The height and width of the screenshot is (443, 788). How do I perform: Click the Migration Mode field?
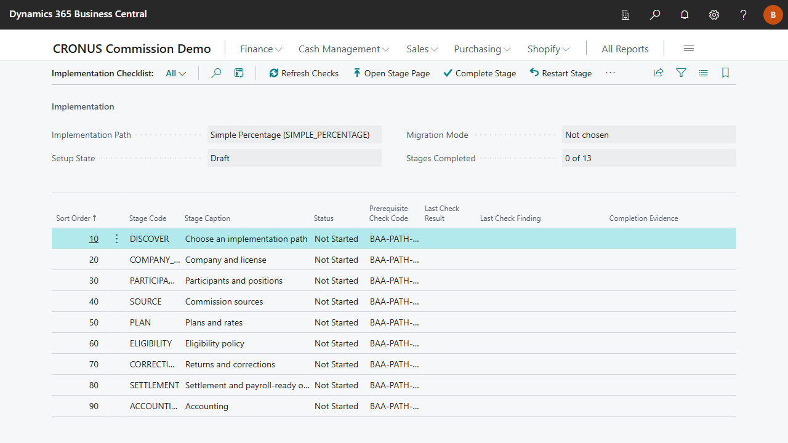[x=649, y=135]
